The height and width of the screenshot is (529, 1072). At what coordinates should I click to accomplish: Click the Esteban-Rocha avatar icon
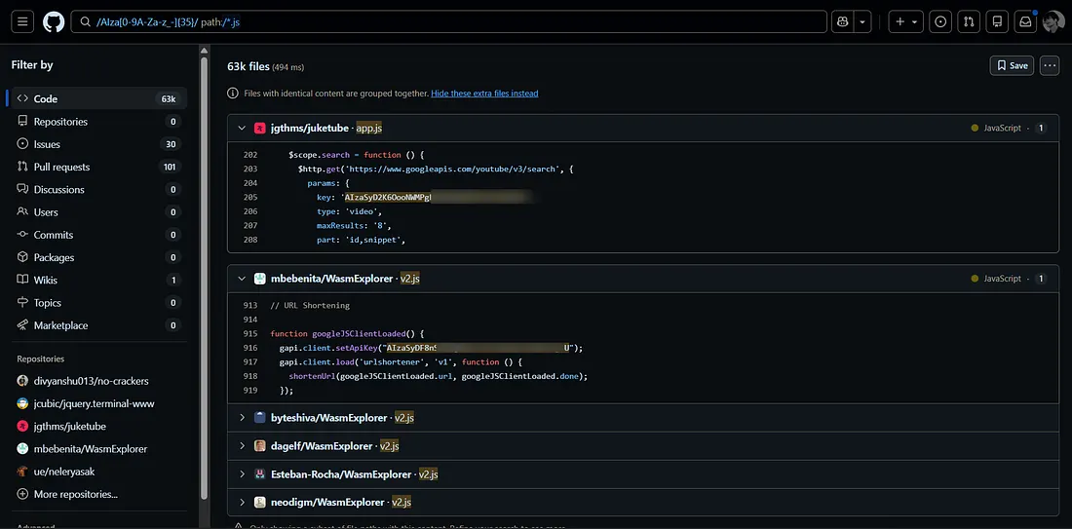pos(260,474)
